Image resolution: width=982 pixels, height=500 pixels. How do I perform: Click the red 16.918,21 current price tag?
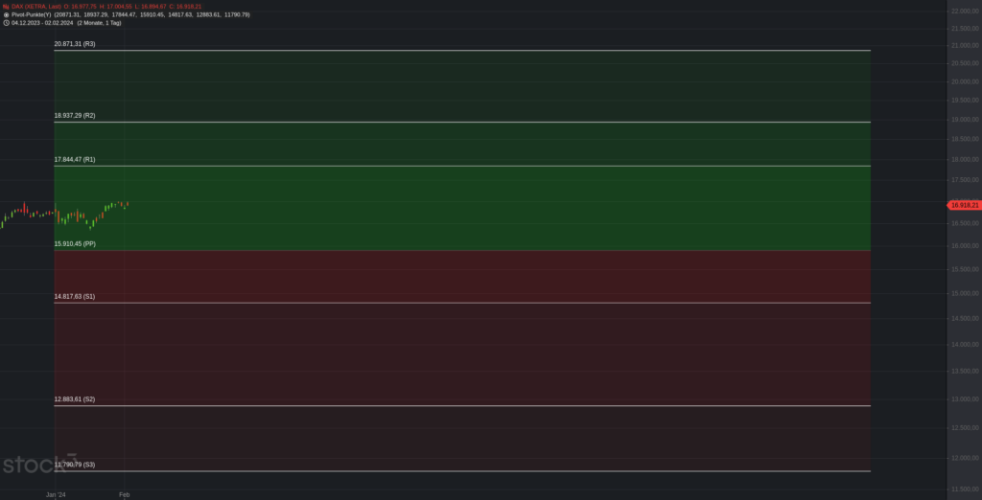[964, 205]
